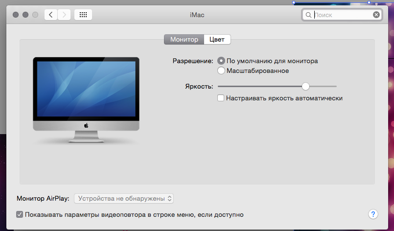Uncheck Показывать параметры видеоповтора checkbox
This screenshot has height=231, width=394.
point(20,215)
